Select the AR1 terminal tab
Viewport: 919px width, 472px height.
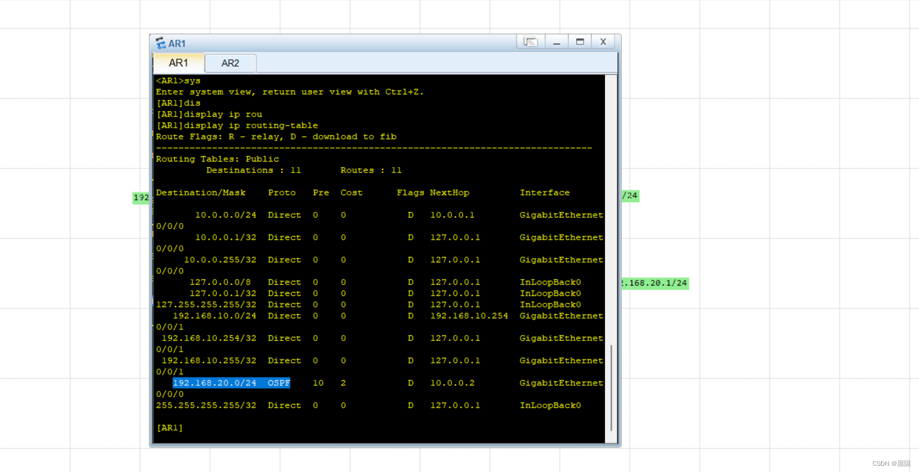179,63
